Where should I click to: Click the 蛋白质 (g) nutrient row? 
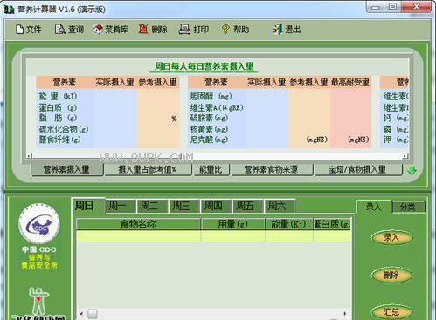coord(59,107)
